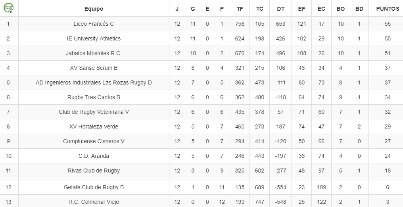Open XV Hortaleza Verde team
The height and width of the screenshot is (207, 403).
[94, 126]
